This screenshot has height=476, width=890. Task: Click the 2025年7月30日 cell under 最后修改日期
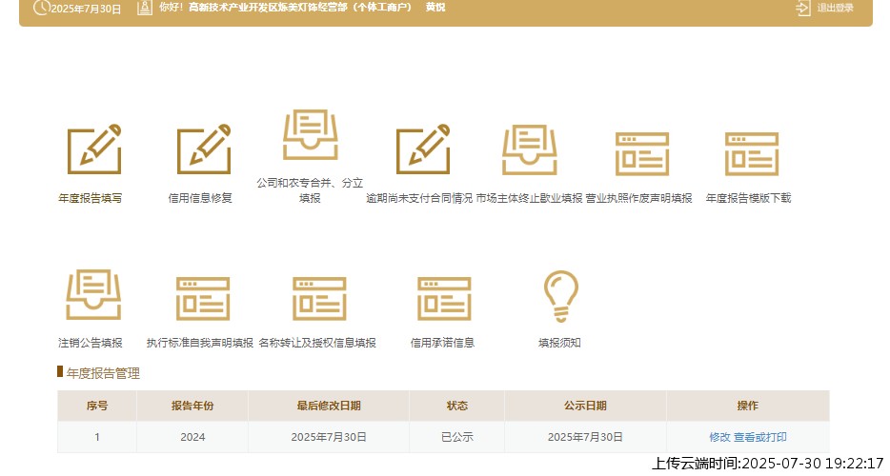click(329, 437)
